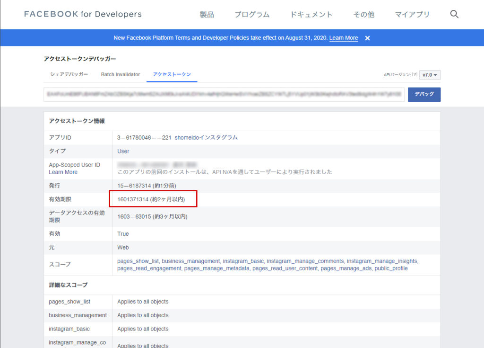484x348 pixels.
Task: Click the search magnifier icon
Action: 454,14
